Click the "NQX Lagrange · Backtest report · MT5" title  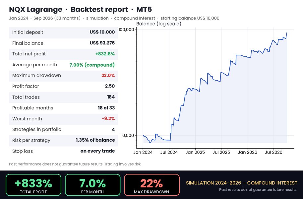(80, 9)
